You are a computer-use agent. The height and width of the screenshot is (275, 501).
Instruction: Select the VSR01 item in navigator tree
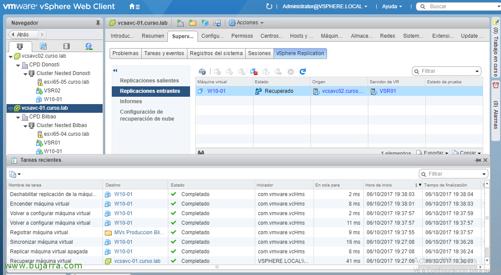52,143
